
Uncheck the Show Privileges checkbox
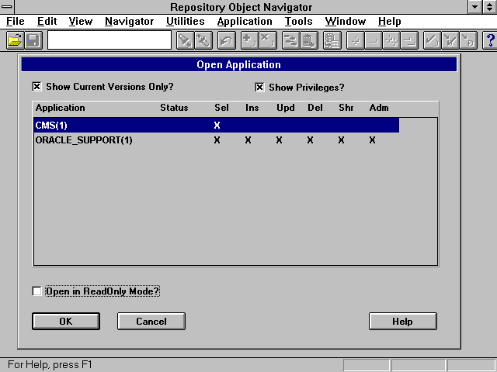260,87
